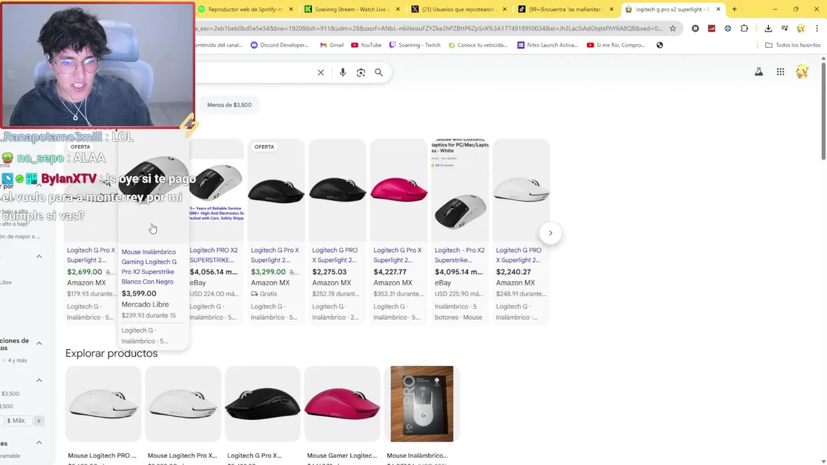
Task: Click the dark round extension icon beside star
Action: (x=695, y=28)
